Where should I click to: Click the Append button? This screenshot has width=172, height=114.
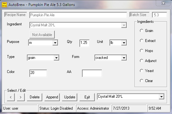pyautogui.click(x=52, y=97)
